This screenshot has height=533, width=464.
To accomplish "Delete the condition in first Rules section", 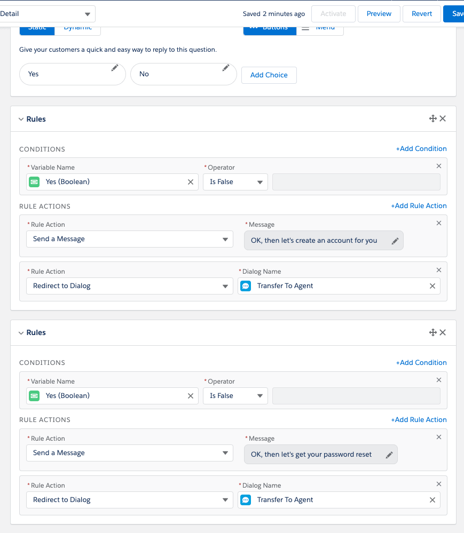I will pyautogui.click(x=439, y=166).
